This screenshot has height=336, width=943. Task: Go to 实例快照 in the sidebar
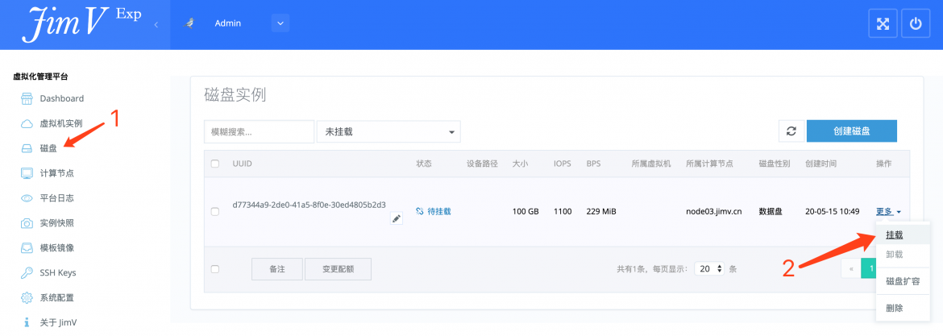(57, 223)
